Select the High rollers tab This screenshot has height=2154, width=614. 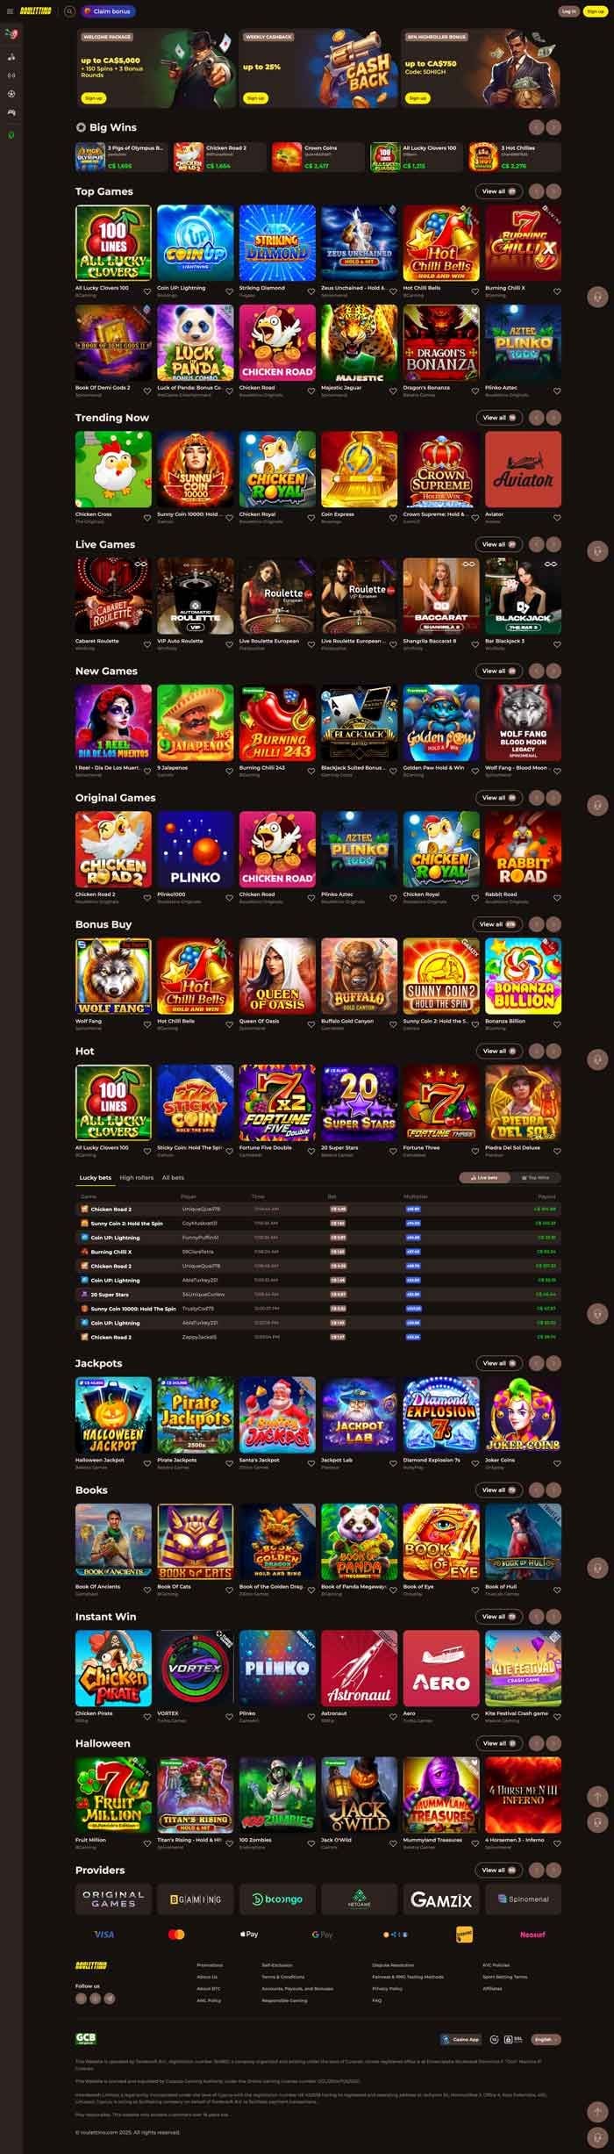(136, 1178)
